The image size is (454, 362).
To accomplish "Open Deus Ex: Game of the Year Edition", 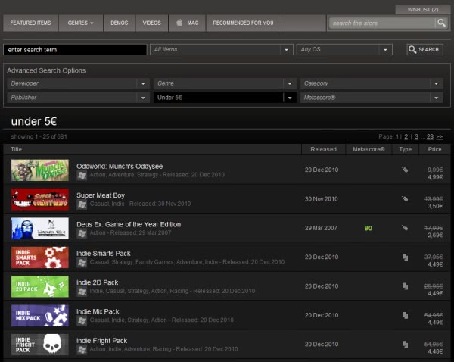I will (129, 224).
